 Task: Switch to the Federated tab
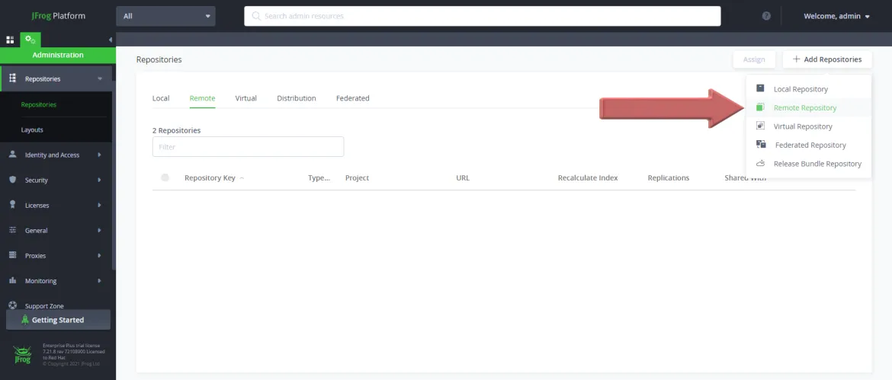click(x=353, y=98)
